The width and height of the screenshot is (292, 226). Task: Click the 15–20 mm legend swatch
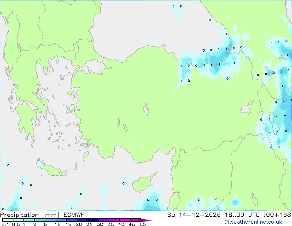coord(71,220)
